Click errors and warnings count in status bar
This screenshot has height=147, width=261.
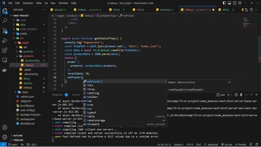point(32,145)
